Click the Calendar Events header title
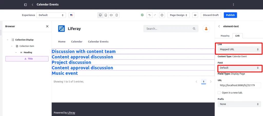This screenshot has width=263, height=116. (48, 5)
